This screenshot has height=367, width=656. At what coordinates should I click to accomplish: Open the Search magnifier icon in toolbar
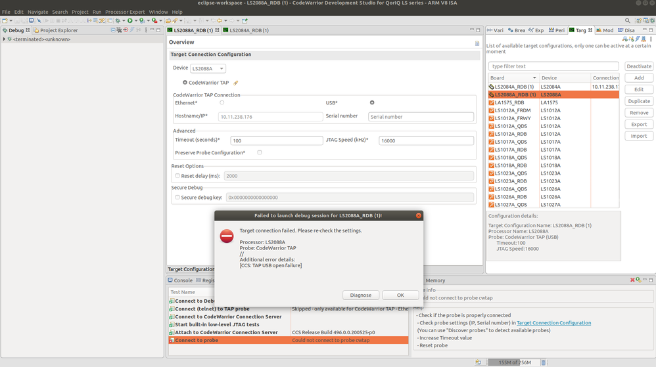(628, 21)
